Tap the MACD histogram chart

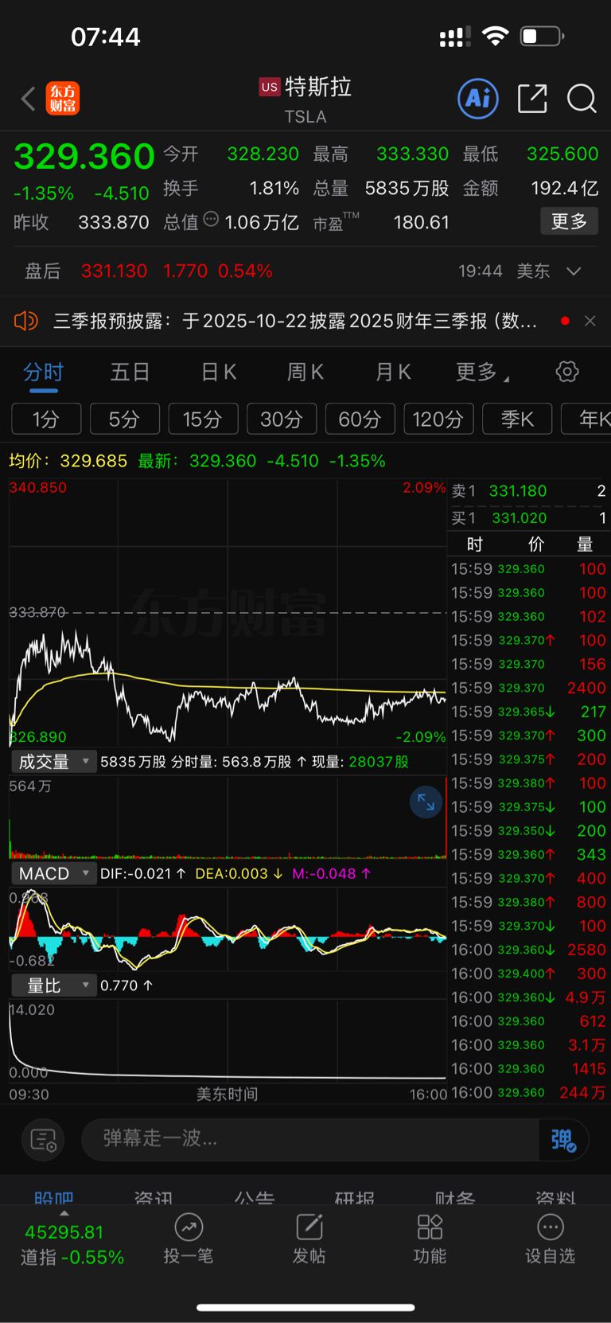point(228,929)
